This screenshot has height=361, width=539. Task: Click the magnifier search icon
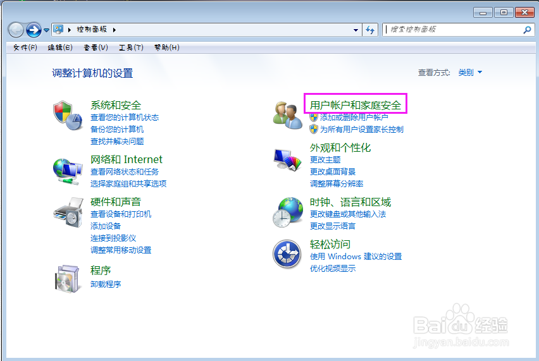click(x=527, y=30)
